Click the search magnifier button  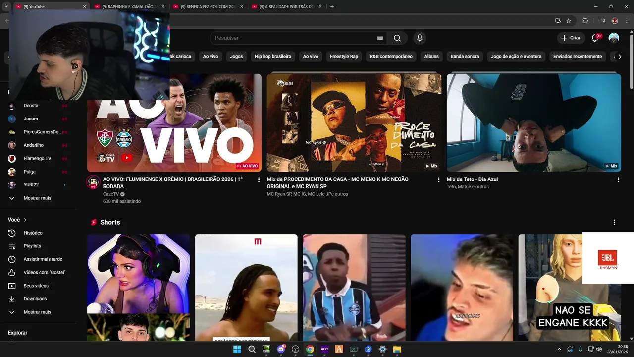click(397, 38)
